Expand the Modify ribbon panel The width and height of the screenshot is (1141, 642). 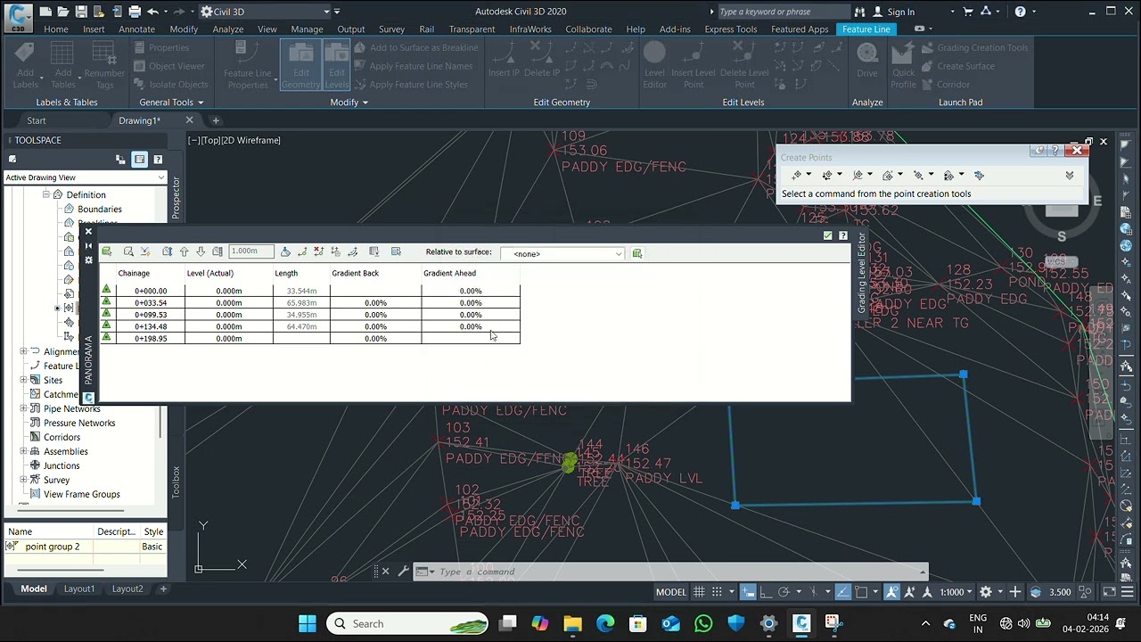pyautogui.click(x=349, y=103)
